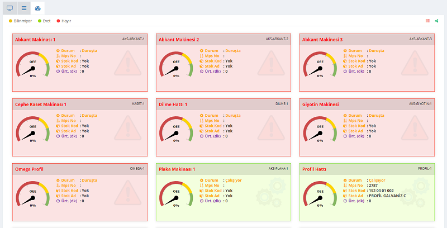Viewport: 447px width, 228px height.
Task: Open the monitor view tab icon
Action: [x=9, y=8]
